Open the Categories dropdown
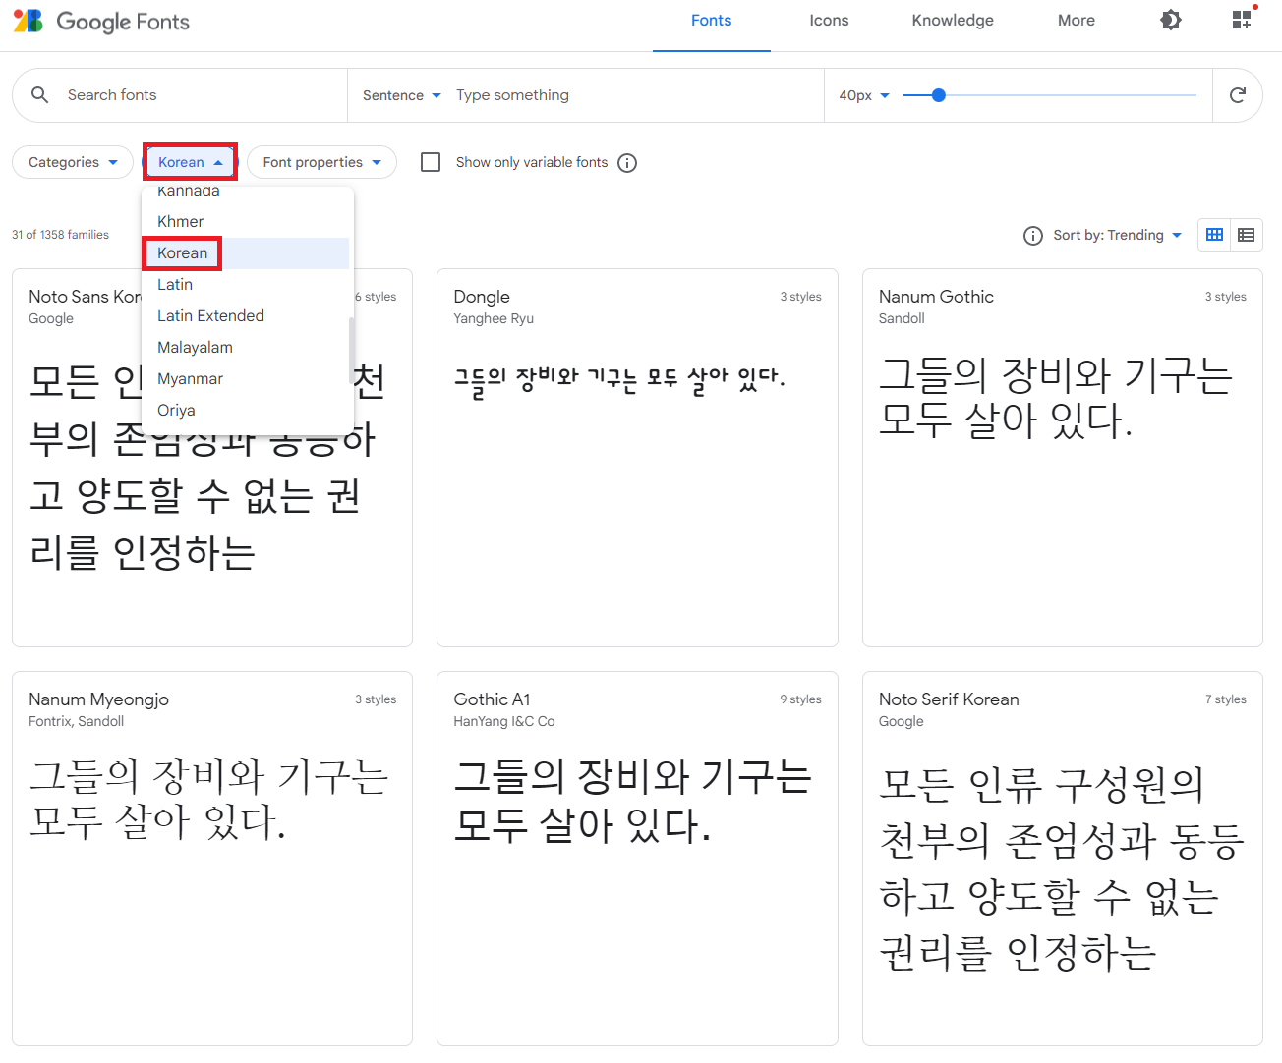The height and width of the screenshot is (1063, 1282). click(73, 162)
